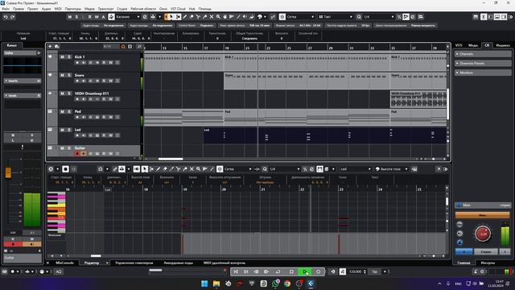Undo the last action in main toolbar
515x290 pixels.
coord(6,17)
